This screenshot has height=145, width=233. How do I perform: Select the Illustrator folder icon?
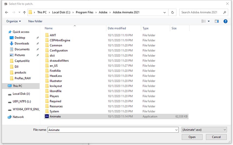47,81
